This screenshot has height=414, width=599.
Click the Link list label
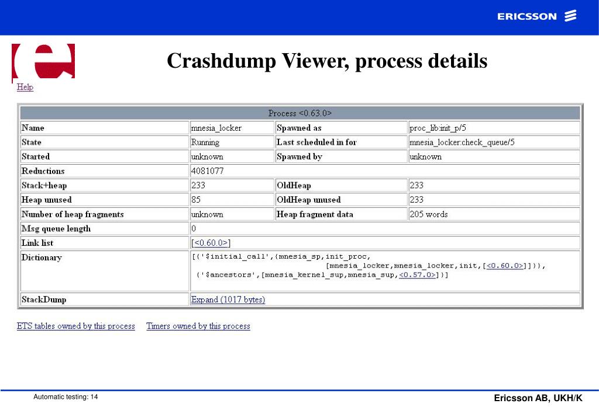coord(37,243)
